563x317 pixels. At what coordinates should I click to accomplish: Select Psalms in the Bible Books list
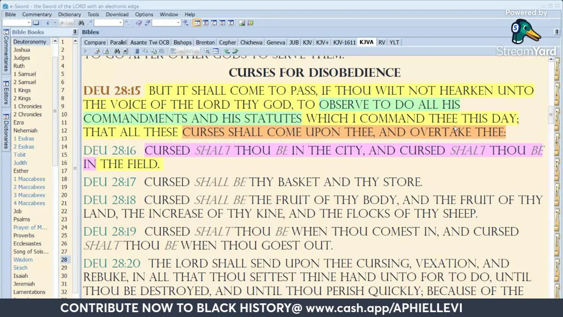point(22,219)
